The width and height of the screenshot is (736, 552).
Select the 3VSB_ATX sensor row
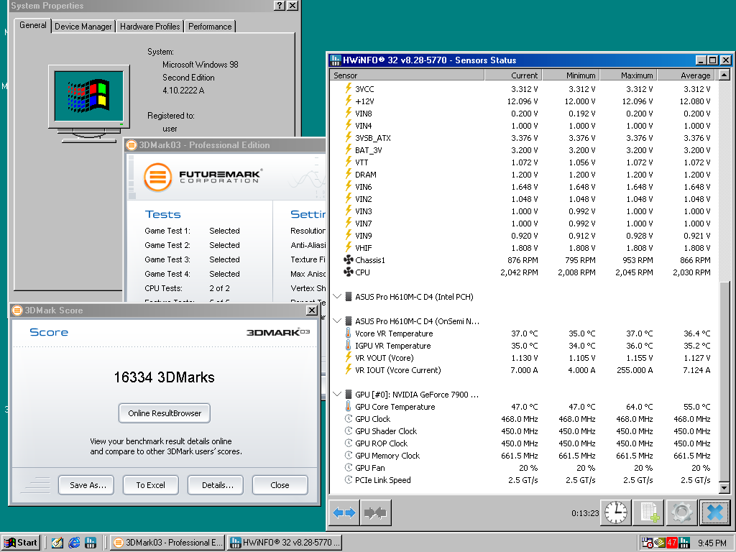pos(524,137)
